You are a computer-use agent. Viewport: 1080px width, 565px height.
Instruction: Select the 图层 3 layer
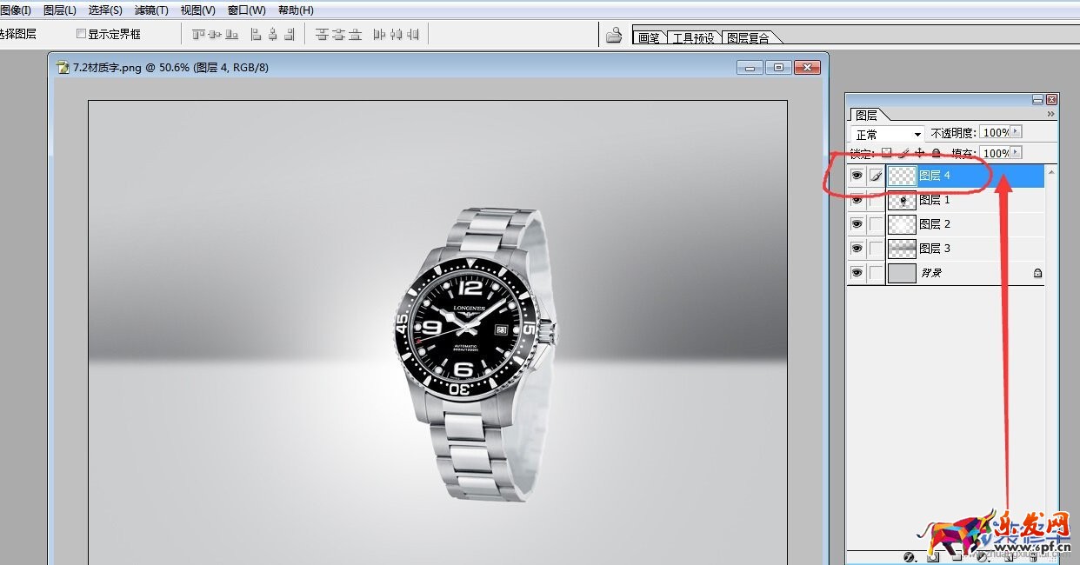(935, 249)
